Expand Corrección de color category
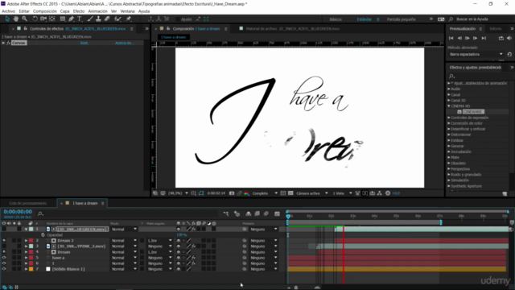 (449, 123)
